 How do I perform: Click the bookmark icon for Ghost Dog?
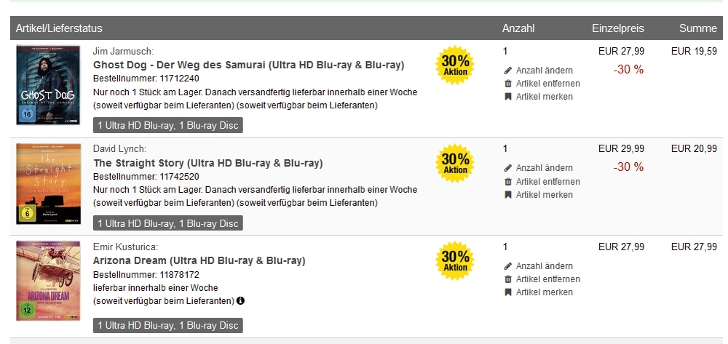pyautogui.click(x=508, y=97)
